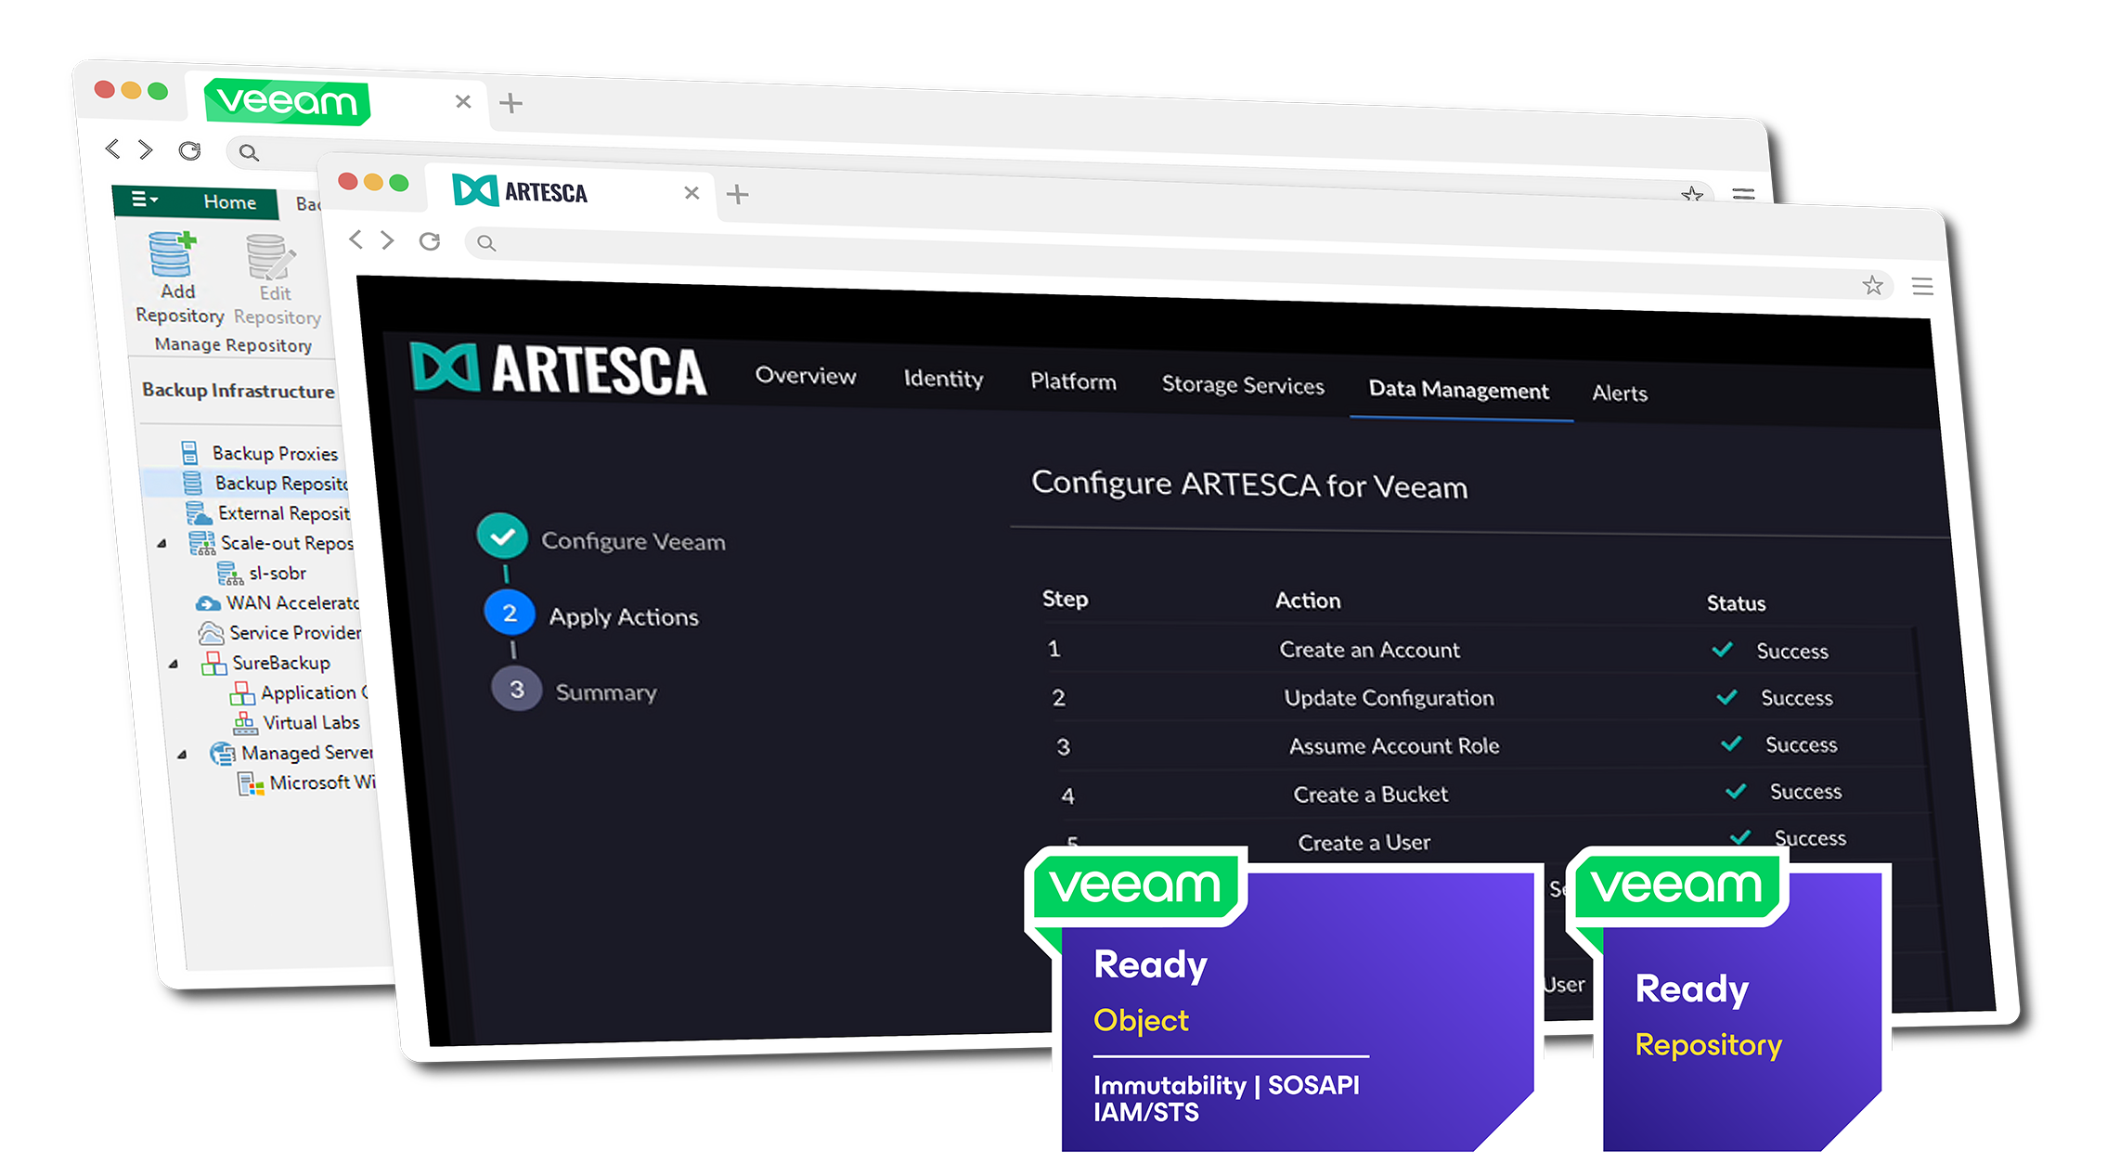Viewport: 2107px width, 1176px height.
Task: Open new tab in Veeam browser window
Action: tap(511, 103)
